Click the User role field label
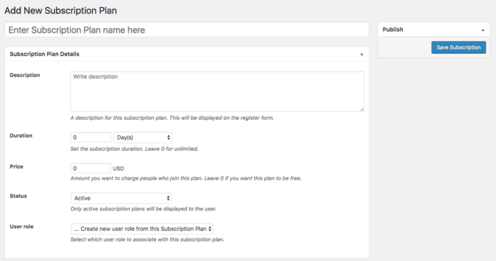 coord(23,226)
